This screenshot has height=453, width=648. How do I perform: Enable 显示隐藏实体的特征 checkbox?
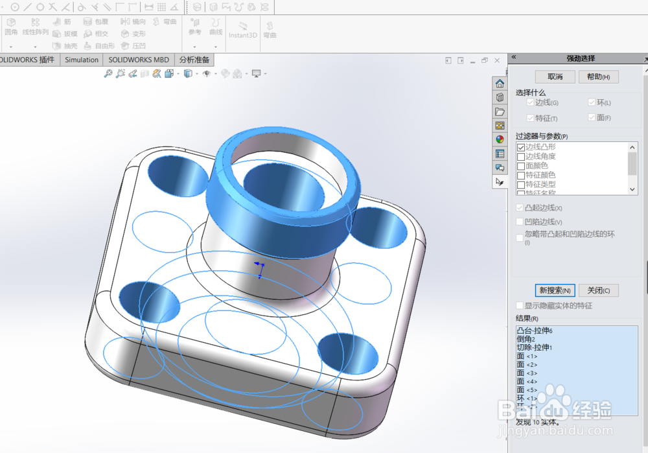pos(520,305)
